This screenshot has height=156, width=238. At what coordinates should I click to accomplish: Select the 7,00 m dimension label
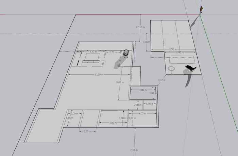[x=147, y=42]
